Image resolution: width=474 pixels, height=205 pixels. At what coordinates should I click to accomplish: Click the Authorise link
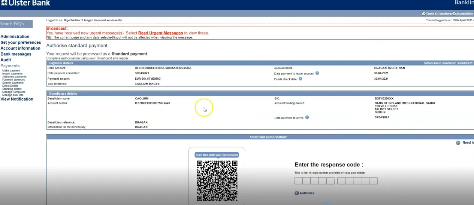(307, 193)
